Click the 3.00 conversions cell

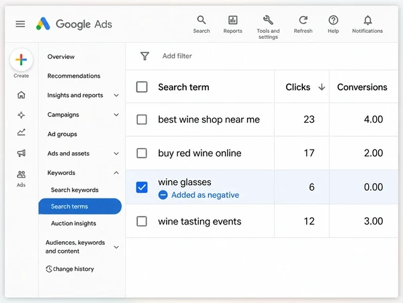coord(373,221)
